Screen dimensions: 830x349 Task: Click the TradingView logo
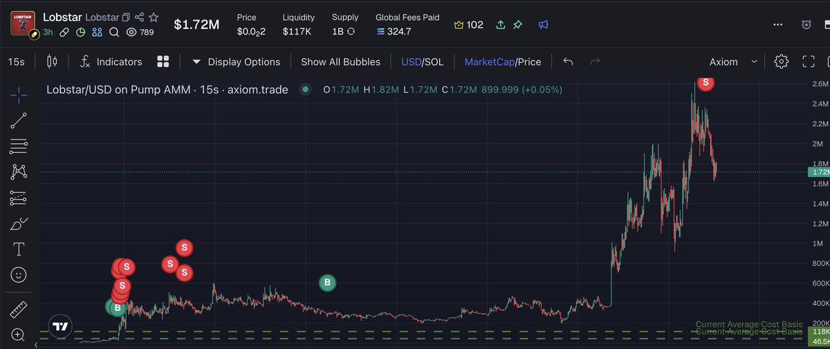pos(60,327)
